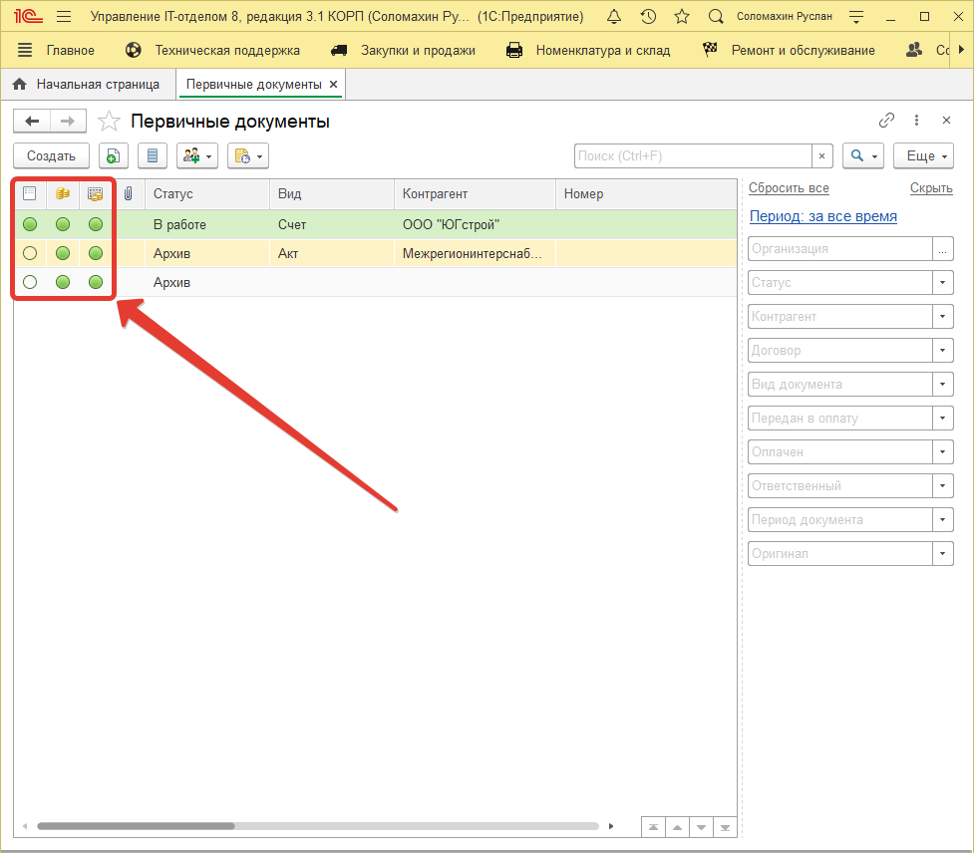Image resolution: width=974 pixels, height=853 pixels.
Task: Toggle the empty first circle in Акт row
Action: (30, 253)
